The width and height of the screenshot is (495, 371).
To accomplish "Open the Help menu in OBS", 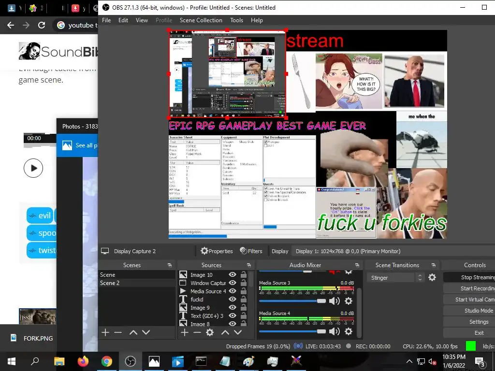I will (257, 20).
